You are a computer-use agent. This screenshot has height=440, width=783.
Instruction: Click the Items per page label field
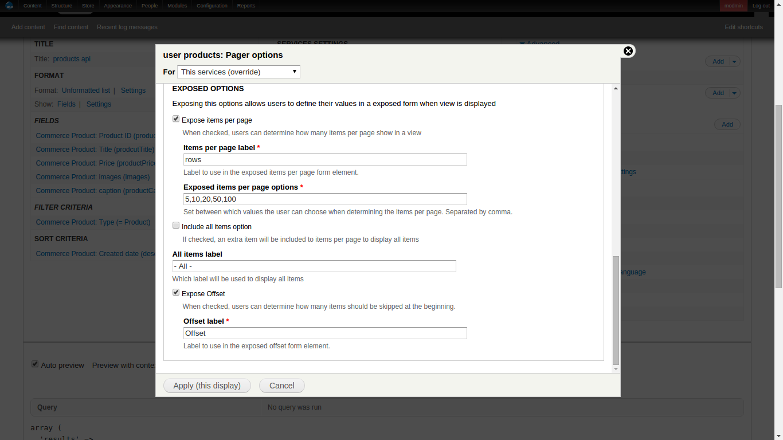tap(325, 160)
